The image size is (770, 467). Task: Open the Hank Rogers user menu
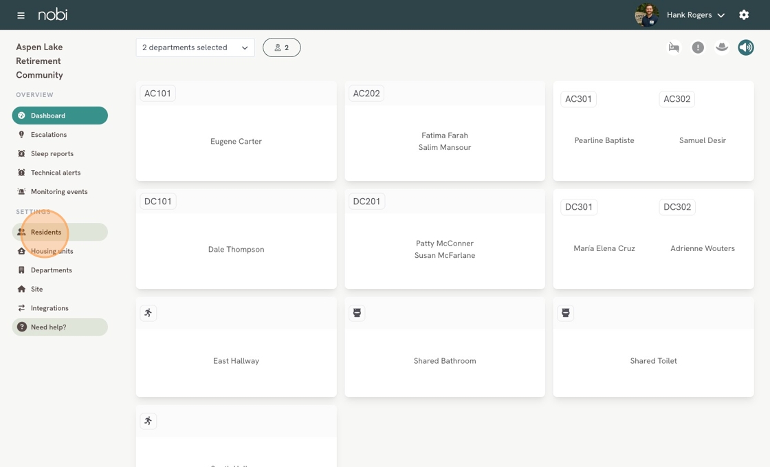[x=695, y=15]
